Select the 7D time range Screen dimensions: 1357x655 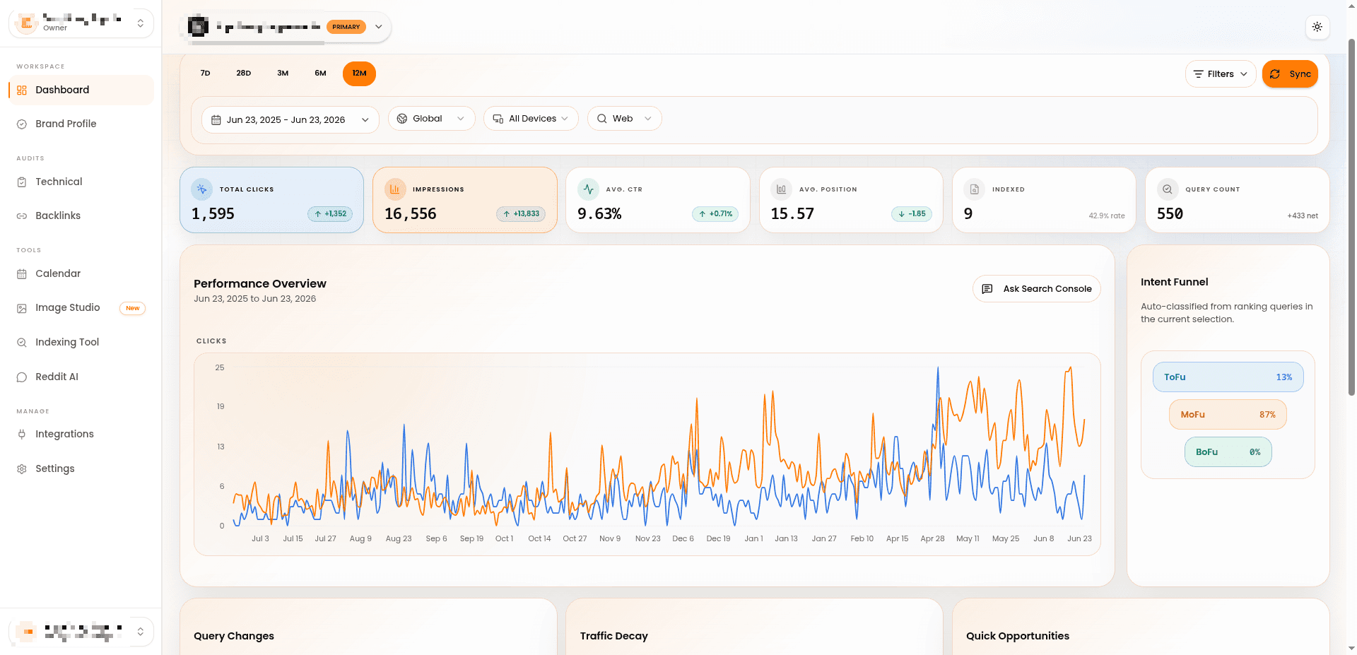[x=205, y=73]
